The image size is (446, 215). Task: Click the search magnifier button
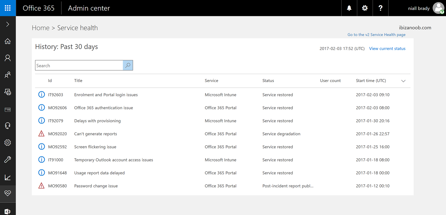pyautogui.click(x=128, y=65)
